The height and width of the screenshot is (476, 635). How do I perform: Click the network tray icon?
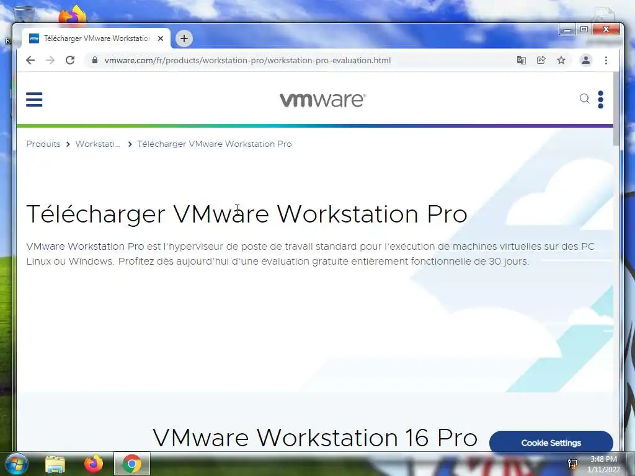point(572,464)
